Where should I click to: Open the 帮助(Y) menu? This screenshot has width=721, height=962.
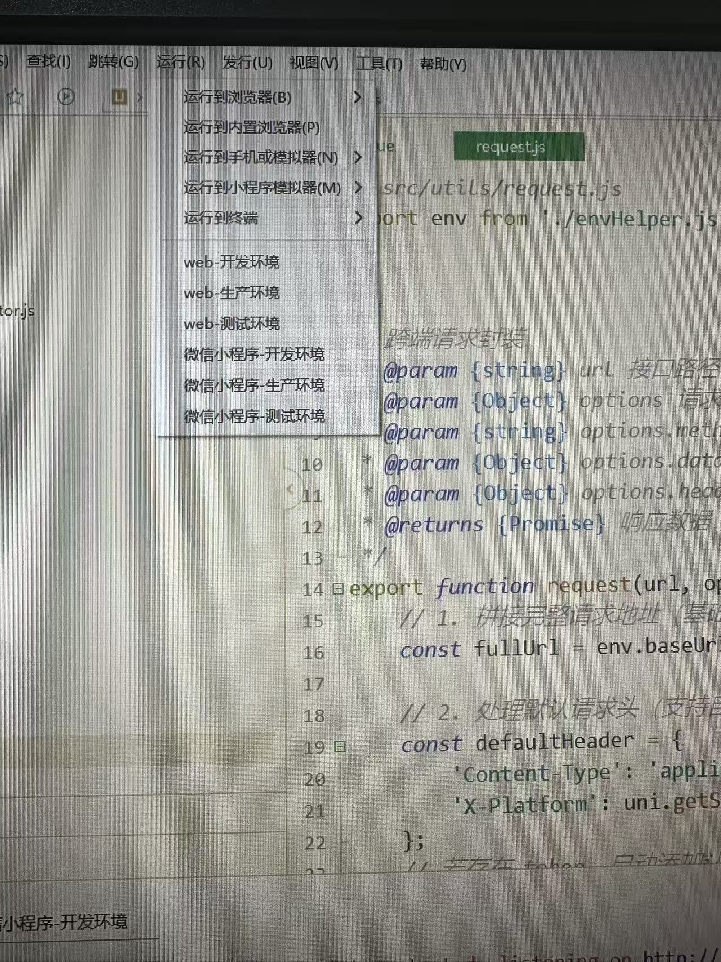(443, 64)
